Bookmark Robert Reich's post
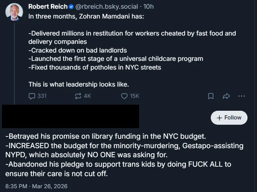This screenshot has width=257, height=192. (x=211, y=96)
